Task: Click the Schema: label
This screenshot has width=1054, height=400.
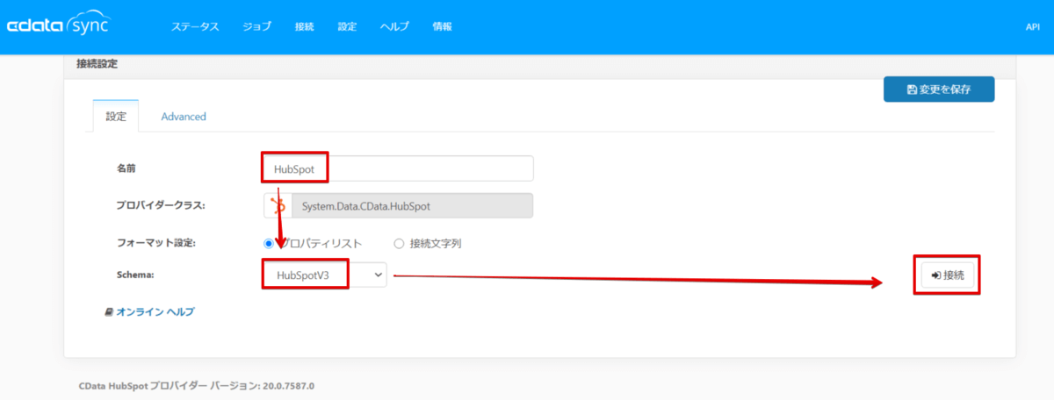Action: [x=135, y=275]
